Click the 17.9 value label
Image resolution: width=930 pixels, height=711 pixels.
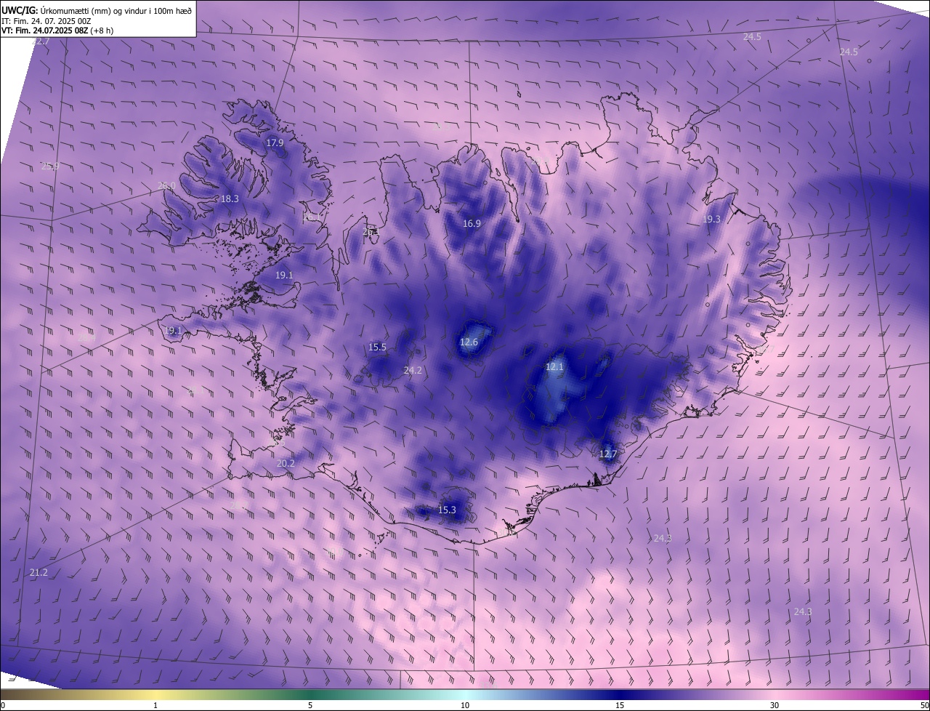point(275,143)
